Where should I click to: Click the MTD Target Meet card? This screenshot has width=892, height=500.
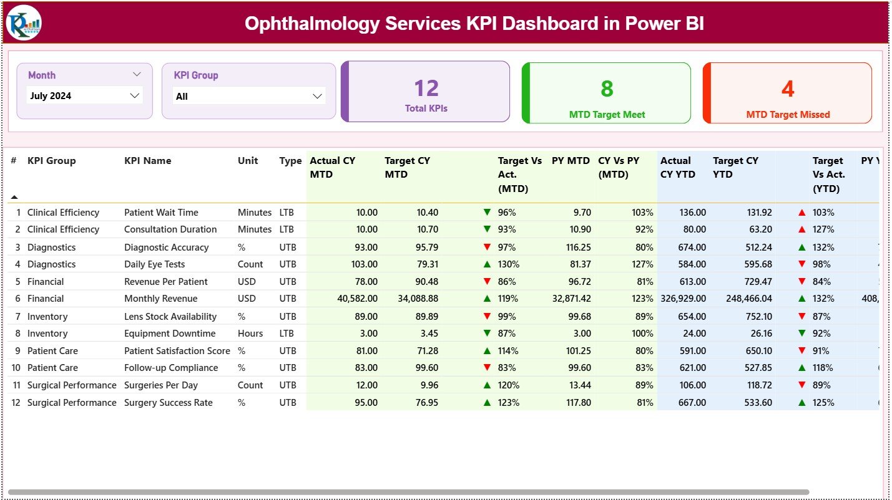click(x=605, y=92)
